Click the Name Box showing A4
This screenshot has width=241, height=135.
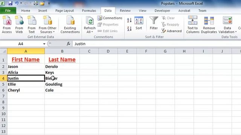click(x=21, y=44)
